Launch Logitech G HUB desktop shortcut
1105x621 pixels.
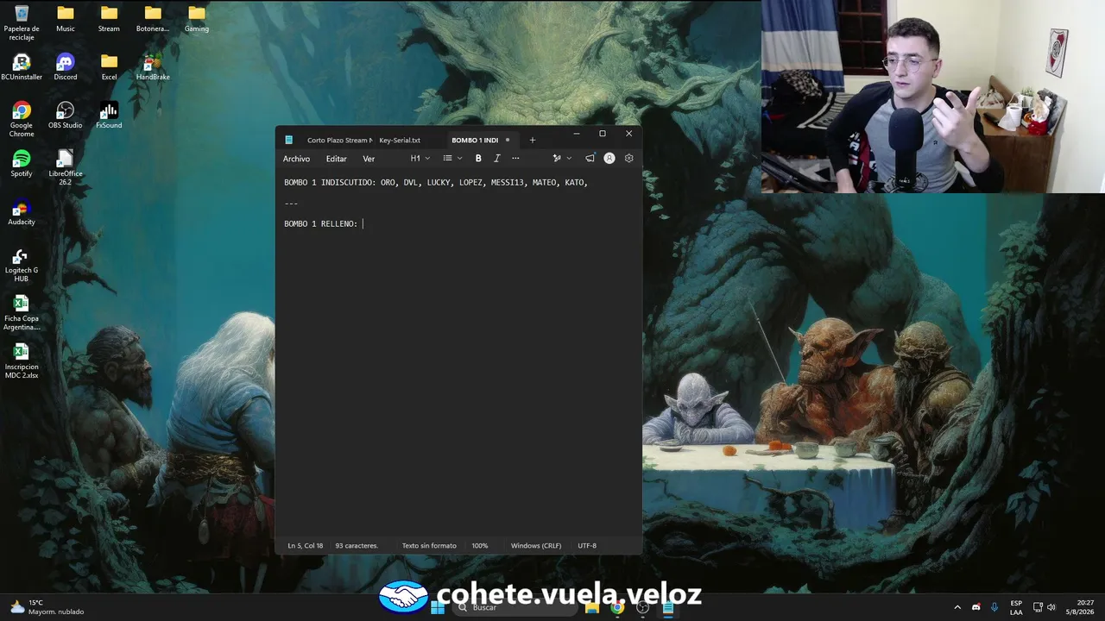click(x=22, y=265)
